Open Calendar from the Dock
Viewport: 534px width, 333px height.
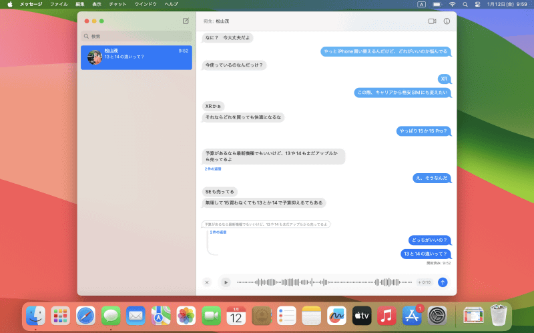pos(236,316)
